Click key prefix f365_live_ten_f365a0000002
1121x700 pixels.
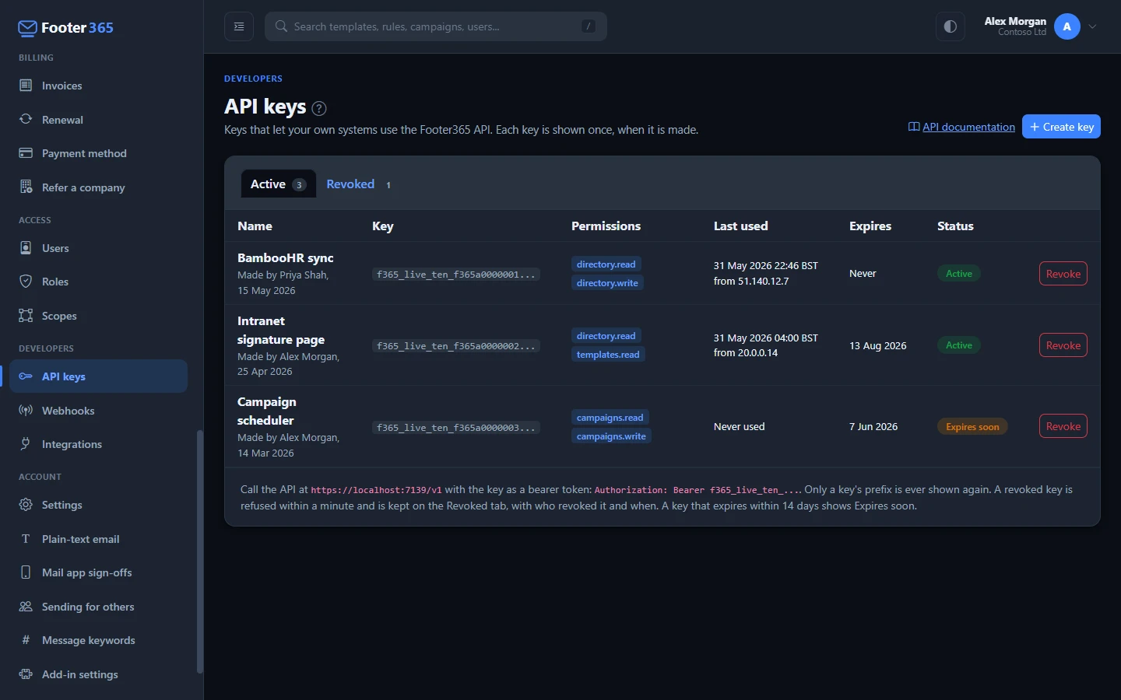tap(456, 346)
